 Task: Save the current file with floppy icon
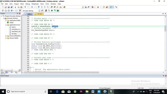pyautogui.click(x=9, y=7)
